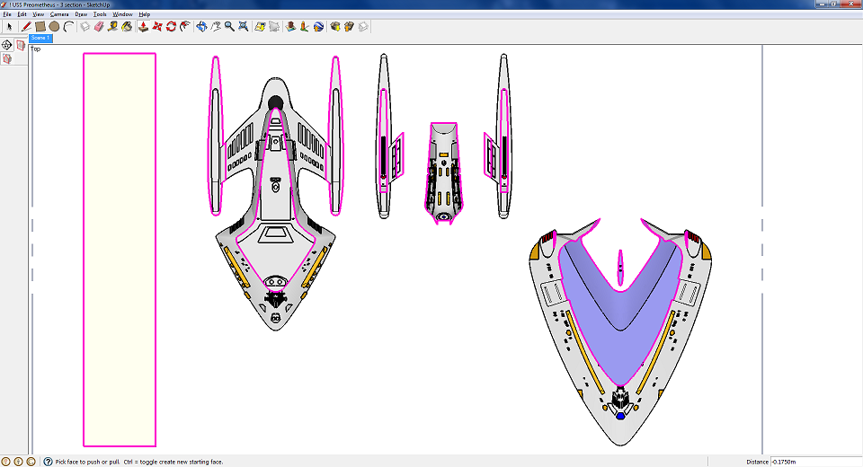Select the Arc tool
The width and height of the screenshot is (863, 467).
68,26
